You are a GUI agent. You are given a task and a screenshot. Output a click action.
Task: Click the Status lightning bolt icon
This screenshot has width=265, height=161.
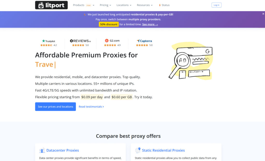(160, 5)
